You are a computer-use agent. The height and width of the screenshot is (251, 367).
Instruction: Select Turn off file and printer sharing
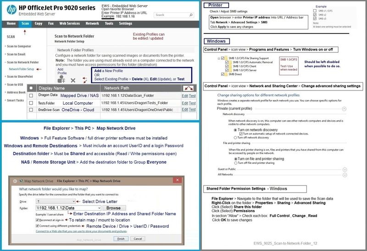tap(236, 163)
